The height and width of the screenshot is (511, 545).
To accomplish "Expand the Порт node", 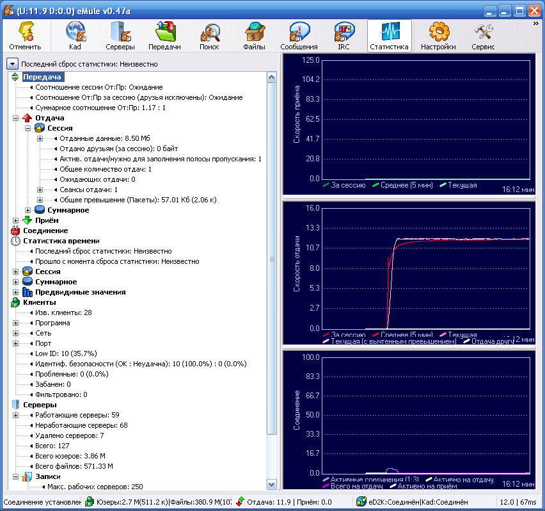I will (x=15, y=343).
